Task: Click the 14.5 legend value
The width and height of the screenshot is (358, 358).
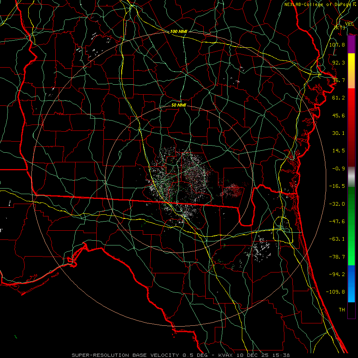Action: coord(339,151)
